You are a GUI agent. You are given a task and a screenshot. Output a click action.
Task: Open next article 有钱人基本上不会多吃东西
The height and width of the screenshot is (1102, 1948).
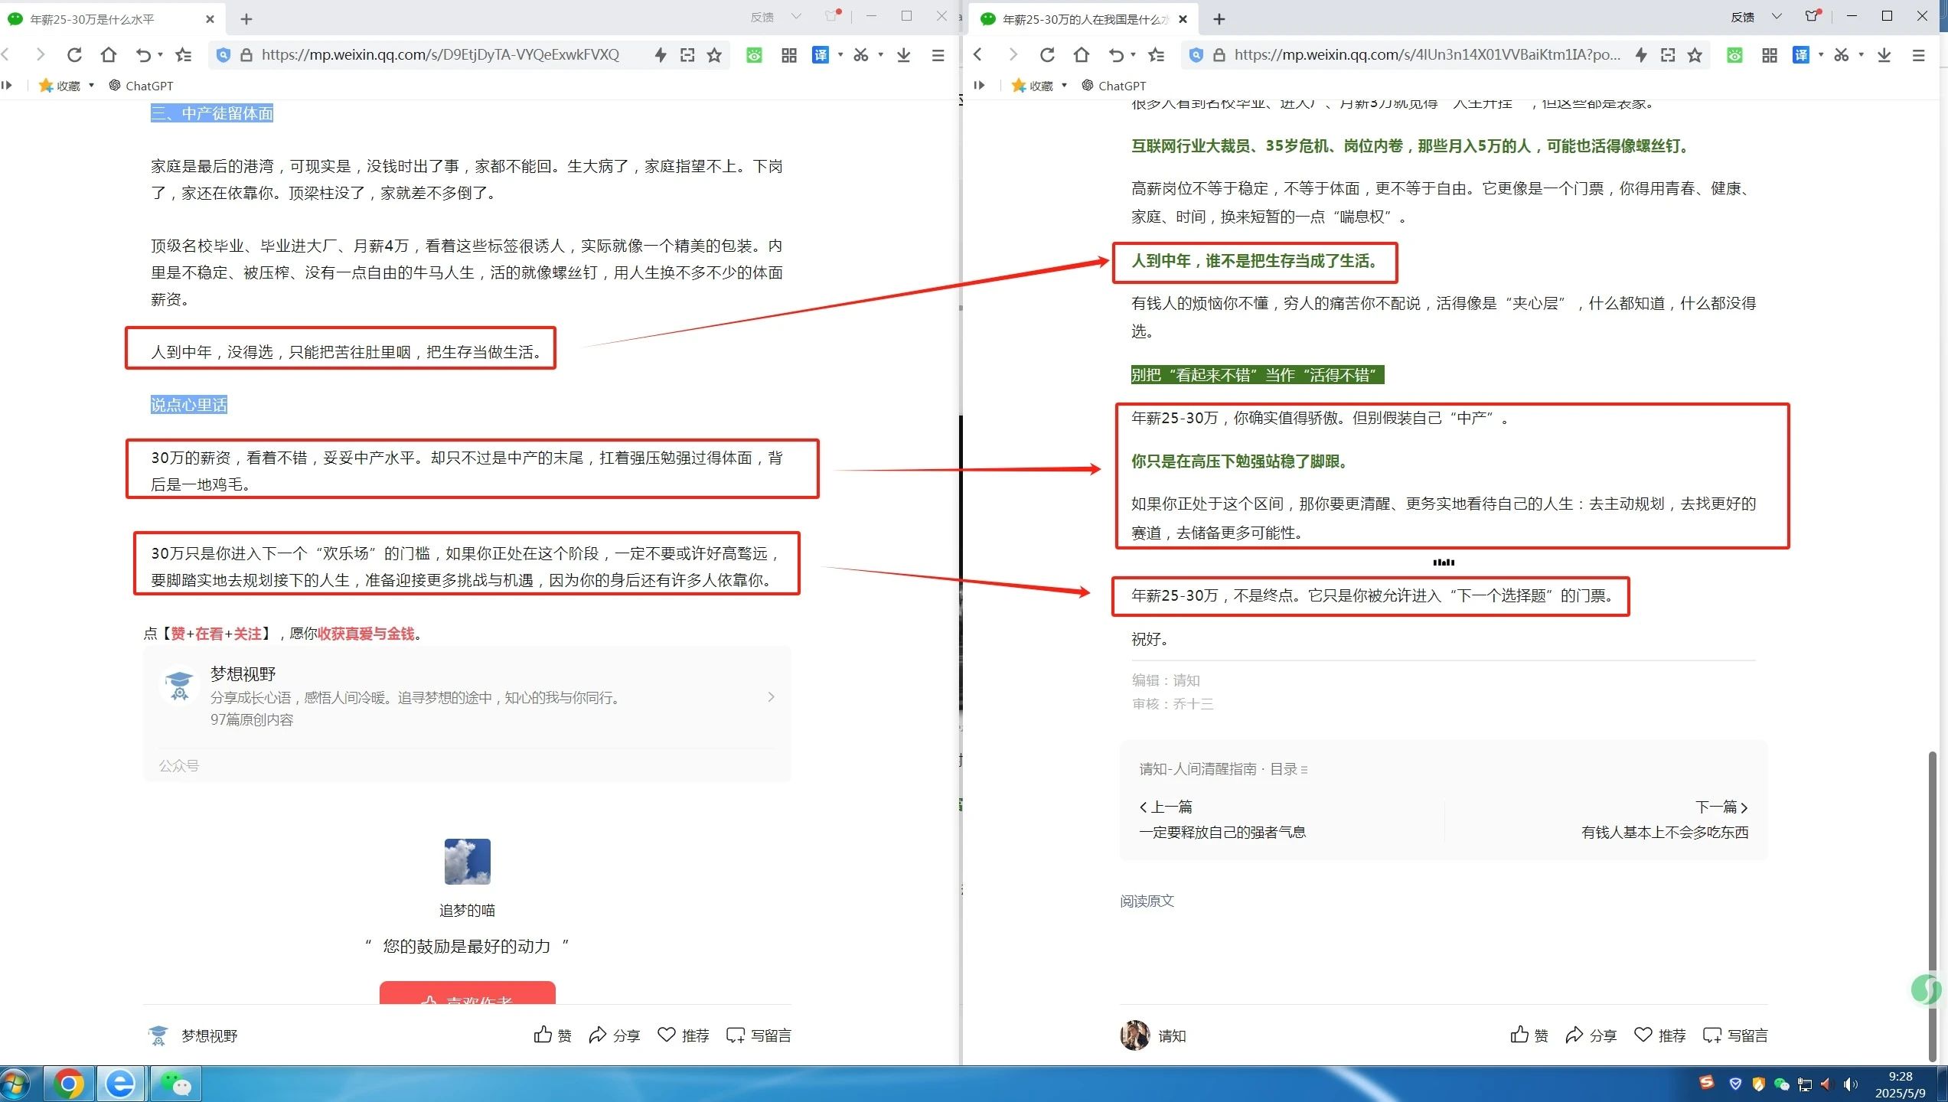(x=1665, y=832)
